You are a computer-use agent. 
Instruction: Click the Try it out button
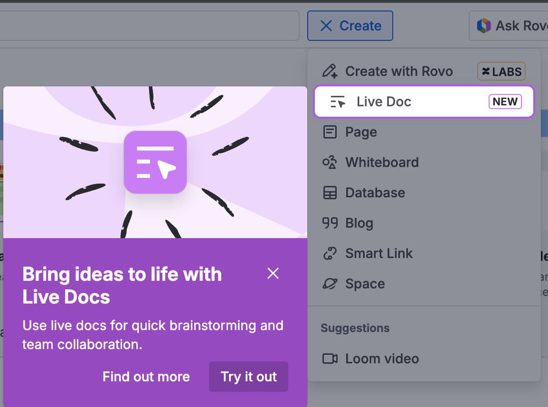pyautogui.click(x=248, y=376)
